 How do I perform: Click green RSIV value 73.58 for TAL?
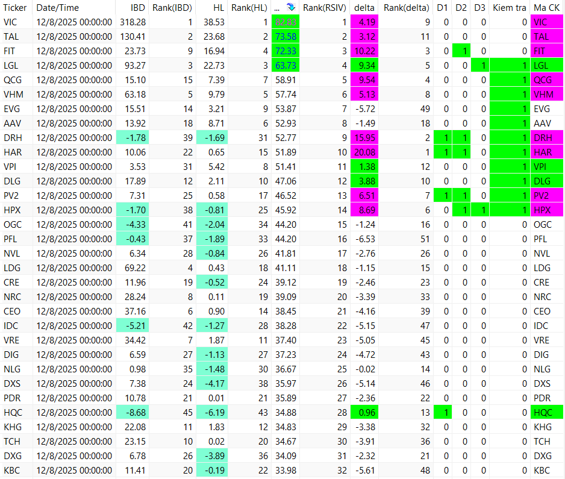tap(286, 36)
